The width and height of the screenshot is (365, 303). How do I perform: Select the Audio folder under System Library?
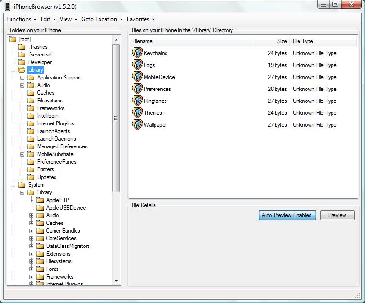[x=53, y=215]
